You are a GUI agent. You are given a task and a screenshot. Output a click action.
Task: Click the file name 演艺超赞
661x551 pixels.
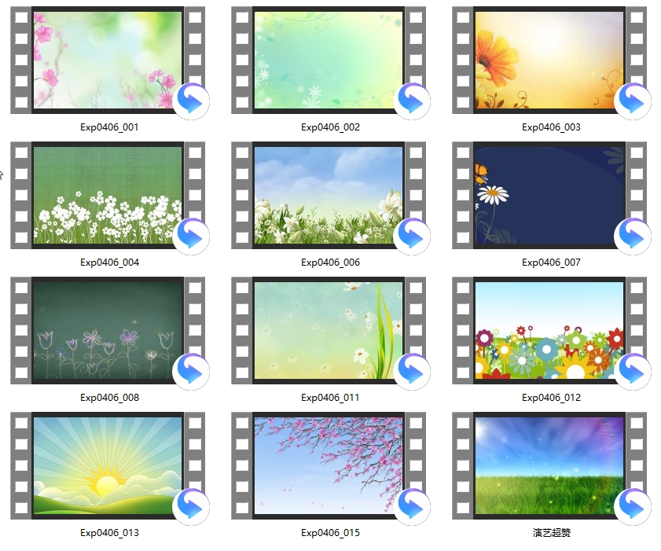(x=552, y=533)
